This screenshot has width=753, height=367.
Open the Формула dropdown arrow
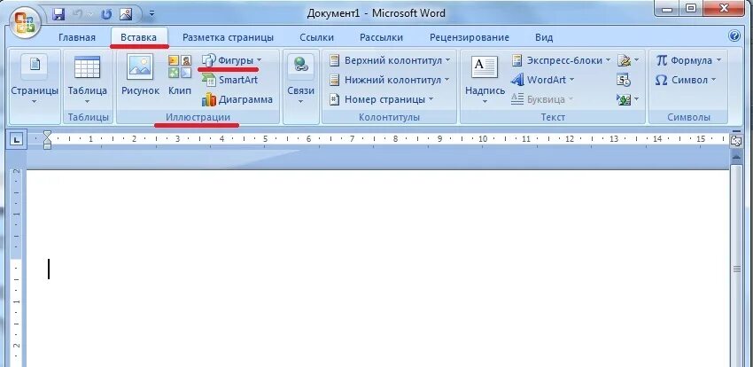[x=719, y=60]
